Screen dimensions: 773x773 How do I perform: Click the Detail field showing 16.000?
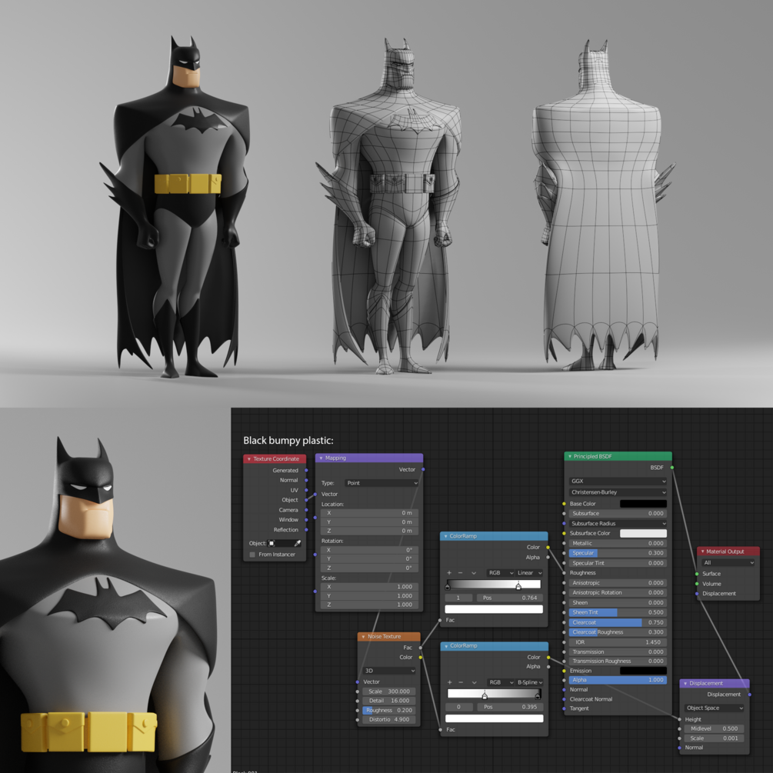tap(389, 701)
